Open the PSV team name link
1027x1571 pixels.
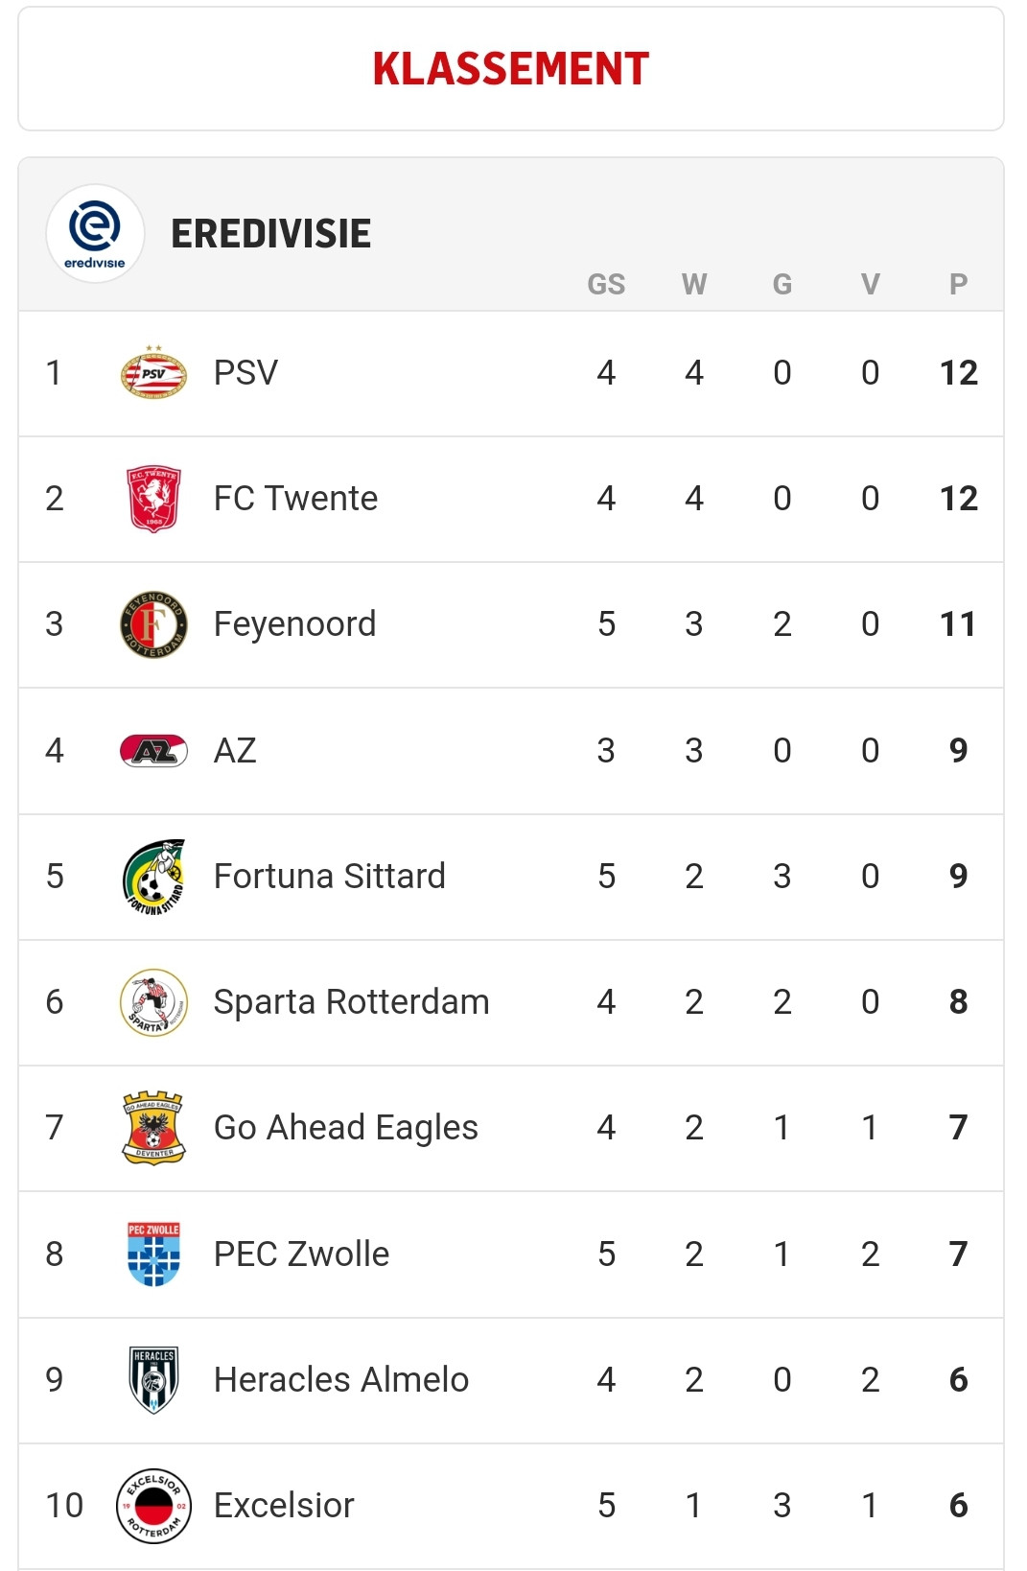click(246, 373)
